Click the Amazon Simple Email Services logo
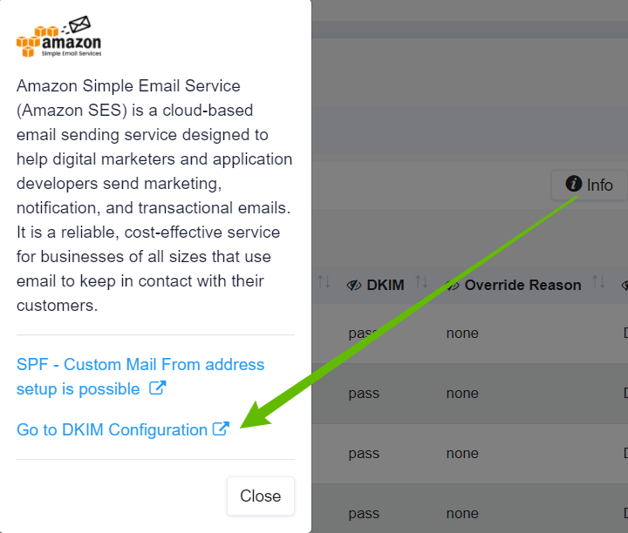Image resolution: width=628 pixels, height=533 pixels. click(59, 37)
